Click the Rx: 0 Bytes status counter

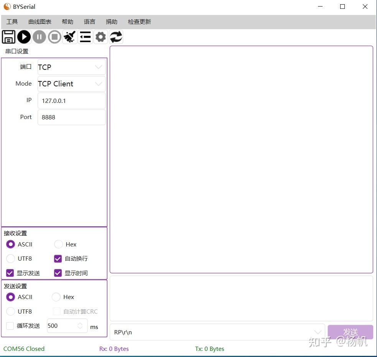[x=114, y=349]
